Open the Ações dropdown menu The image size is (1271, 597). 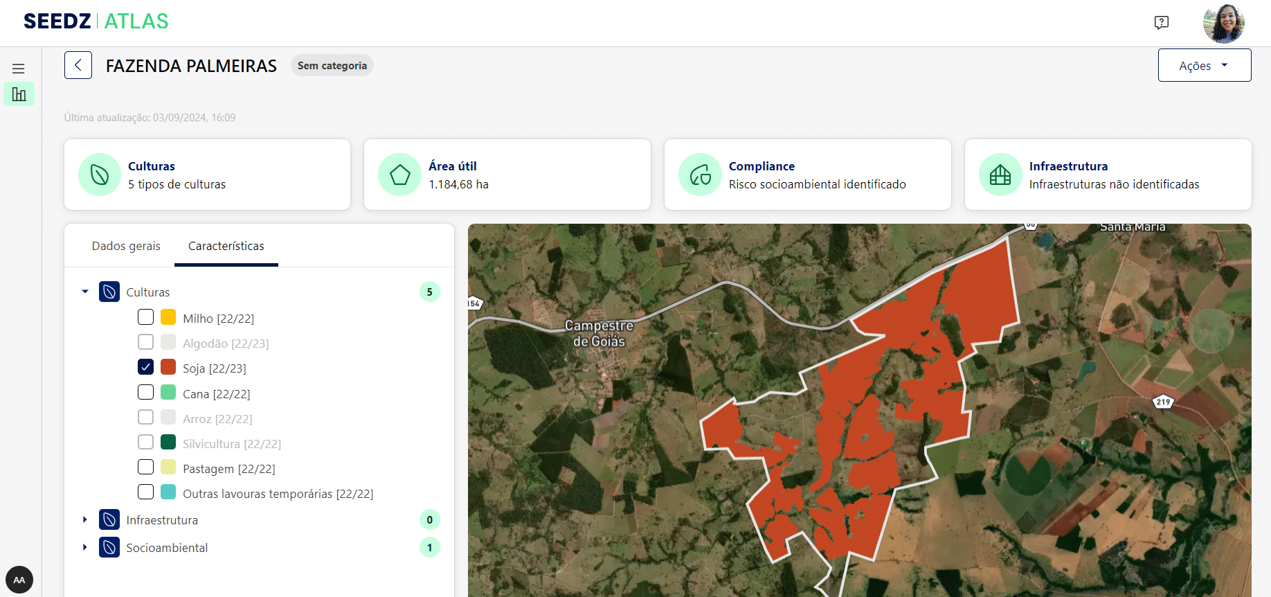point(1205,65)
